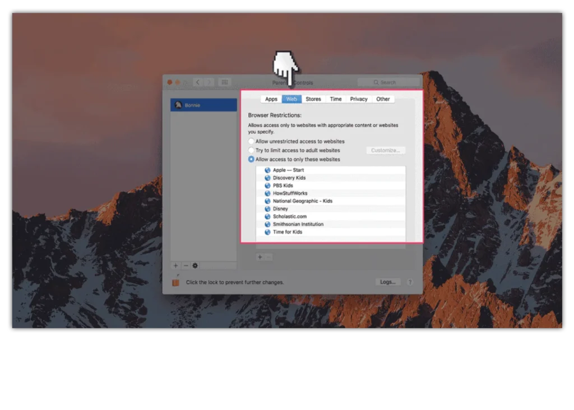Click globe icon beside Disney
This screenshot has width=574, height=410.
[267, 209]
